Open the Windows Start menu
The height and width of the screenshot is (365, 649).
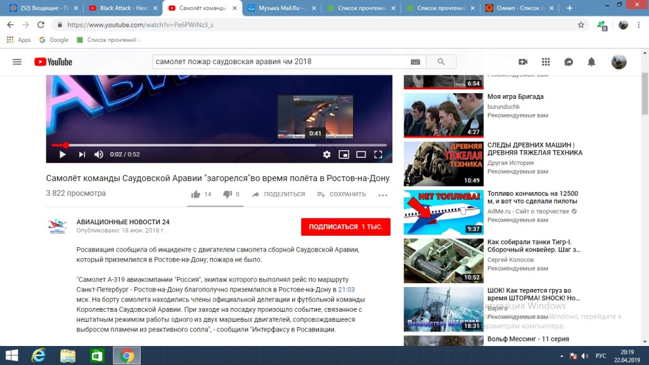click(12, 355)
